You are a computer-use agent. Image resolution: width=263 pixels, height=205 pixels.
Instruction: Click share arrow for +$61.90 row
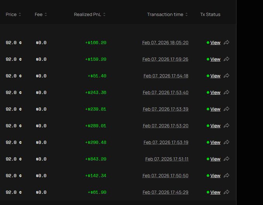click(227, 192)
